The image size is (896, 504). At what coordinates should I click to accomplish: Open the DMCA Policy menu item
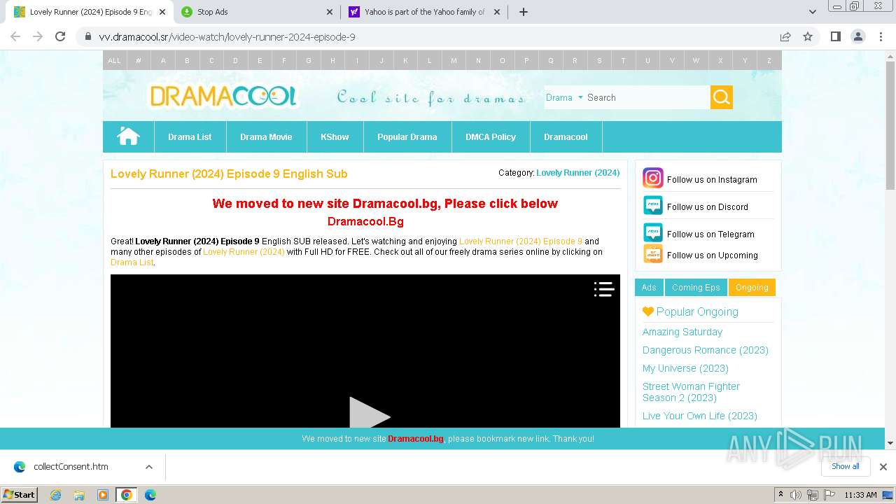pos(491,136)
